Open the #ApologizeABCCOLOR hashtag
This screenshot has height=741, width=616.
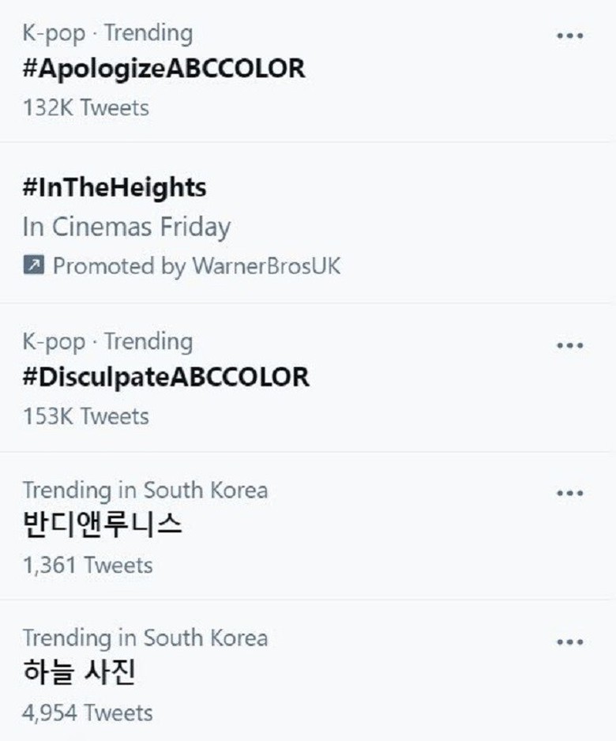coord(163,69)
